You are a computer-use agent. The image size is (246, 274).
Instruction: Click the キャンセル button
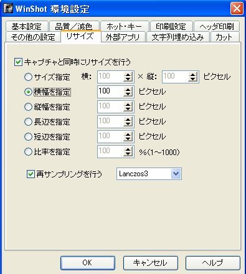click(x=150, y=263)
